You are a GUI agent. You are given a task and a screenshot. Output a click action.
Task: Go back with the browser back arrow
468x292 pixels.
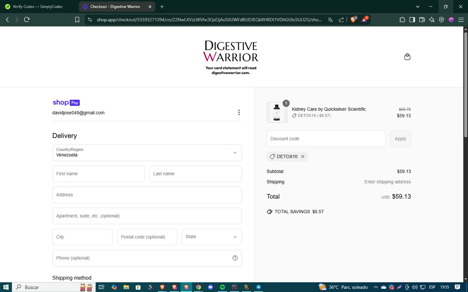pyautogui.click(x=7, y=20)
